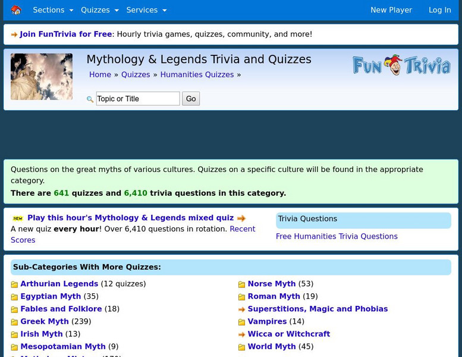Viewport: 462px width, 357px height.
Task: Click the Trivia Questions header
Action: (x=363, y=221)
